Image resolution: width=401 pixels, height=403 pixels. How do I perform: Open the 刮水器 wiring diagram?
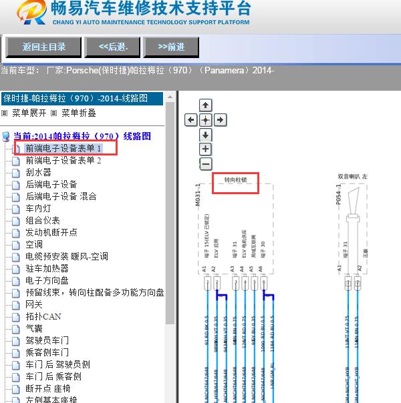point(38,172)
